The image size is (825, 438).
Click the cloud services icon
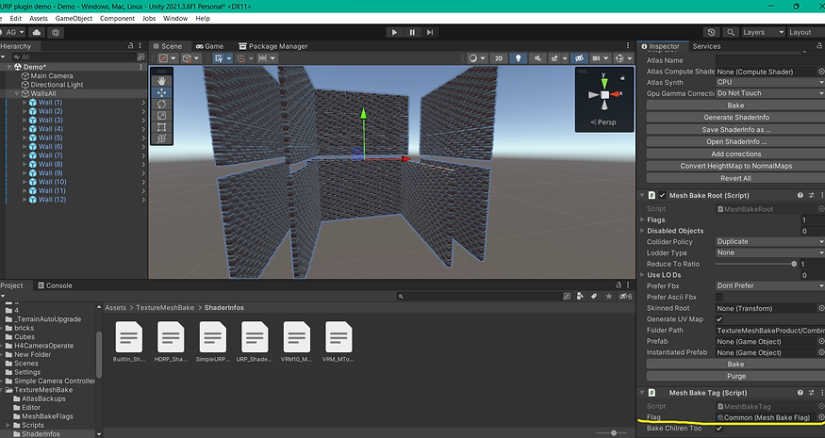[39, 32]
